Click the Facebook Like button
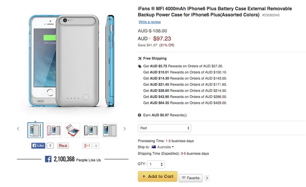The height and width of the screenshot is (187, 306). (38, 145)
